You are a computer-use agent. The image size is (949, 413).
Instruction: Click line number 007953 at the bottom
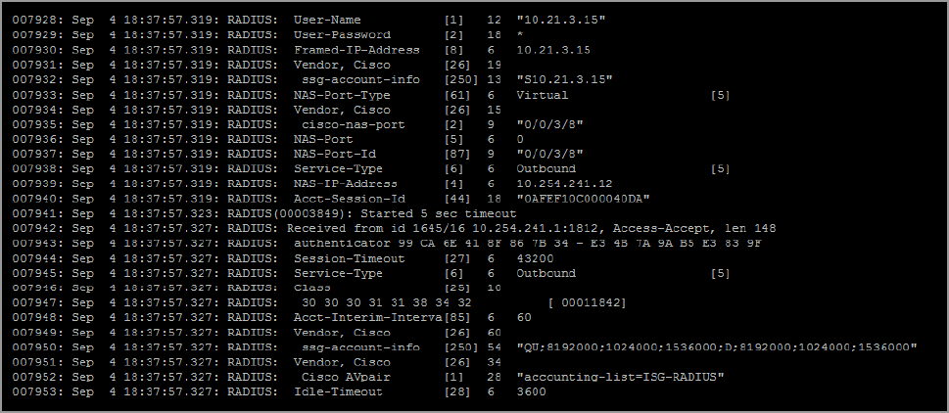[34, 392]
